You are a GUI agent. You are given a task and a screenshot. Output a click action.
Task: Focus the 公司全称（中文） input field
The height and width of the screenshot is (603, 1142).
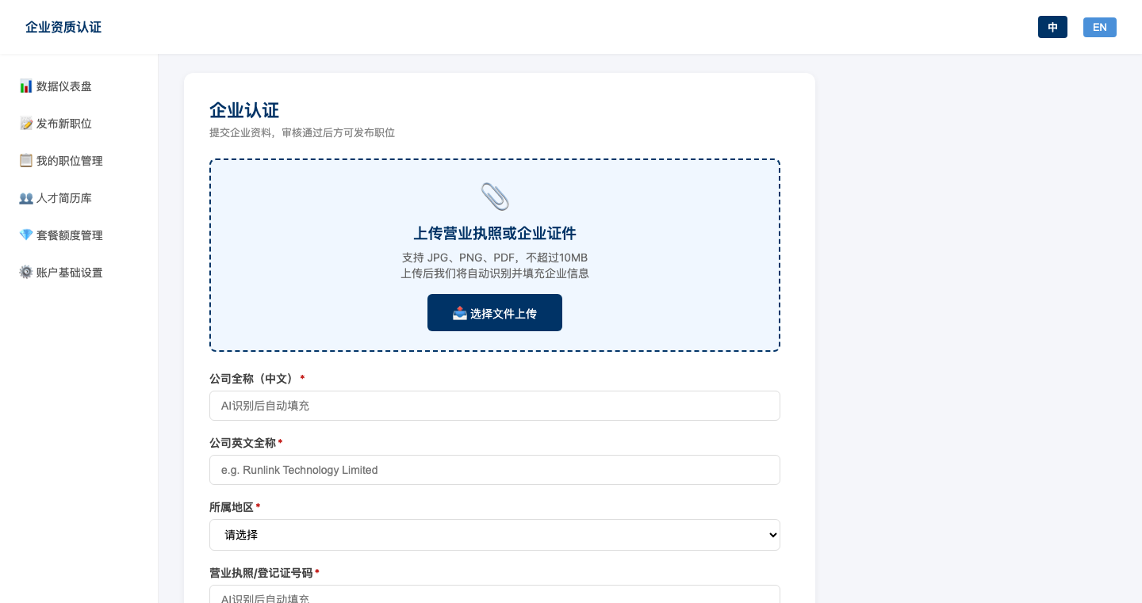click(x=495, y=406)
